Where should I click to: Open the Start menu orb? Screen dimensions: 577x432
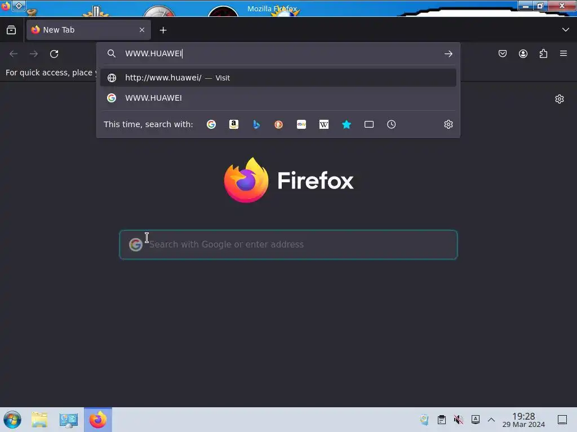pos(12,420)
